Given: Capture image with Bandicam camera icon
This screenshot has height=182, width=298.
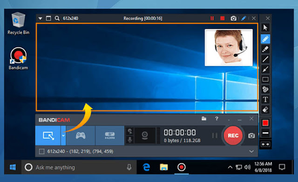Looking at the screenshot, I should pos(251,135).
